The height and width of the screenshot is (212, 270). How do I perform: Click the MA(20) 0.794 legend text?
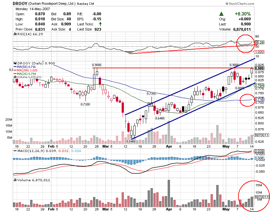point(26,74)
